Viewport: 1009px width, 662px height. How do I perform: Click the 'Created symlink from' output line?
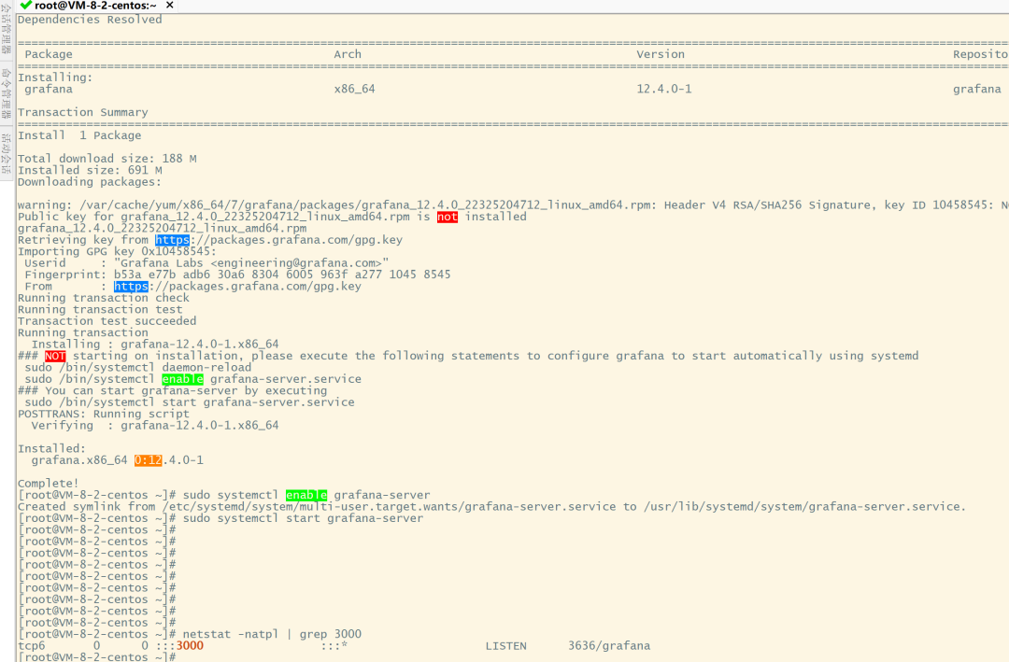491,506
